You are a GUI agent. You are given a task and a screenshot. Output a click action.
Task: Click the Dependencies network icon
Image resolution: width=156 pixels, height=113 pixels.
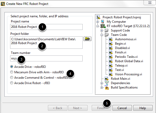point(107,83)
